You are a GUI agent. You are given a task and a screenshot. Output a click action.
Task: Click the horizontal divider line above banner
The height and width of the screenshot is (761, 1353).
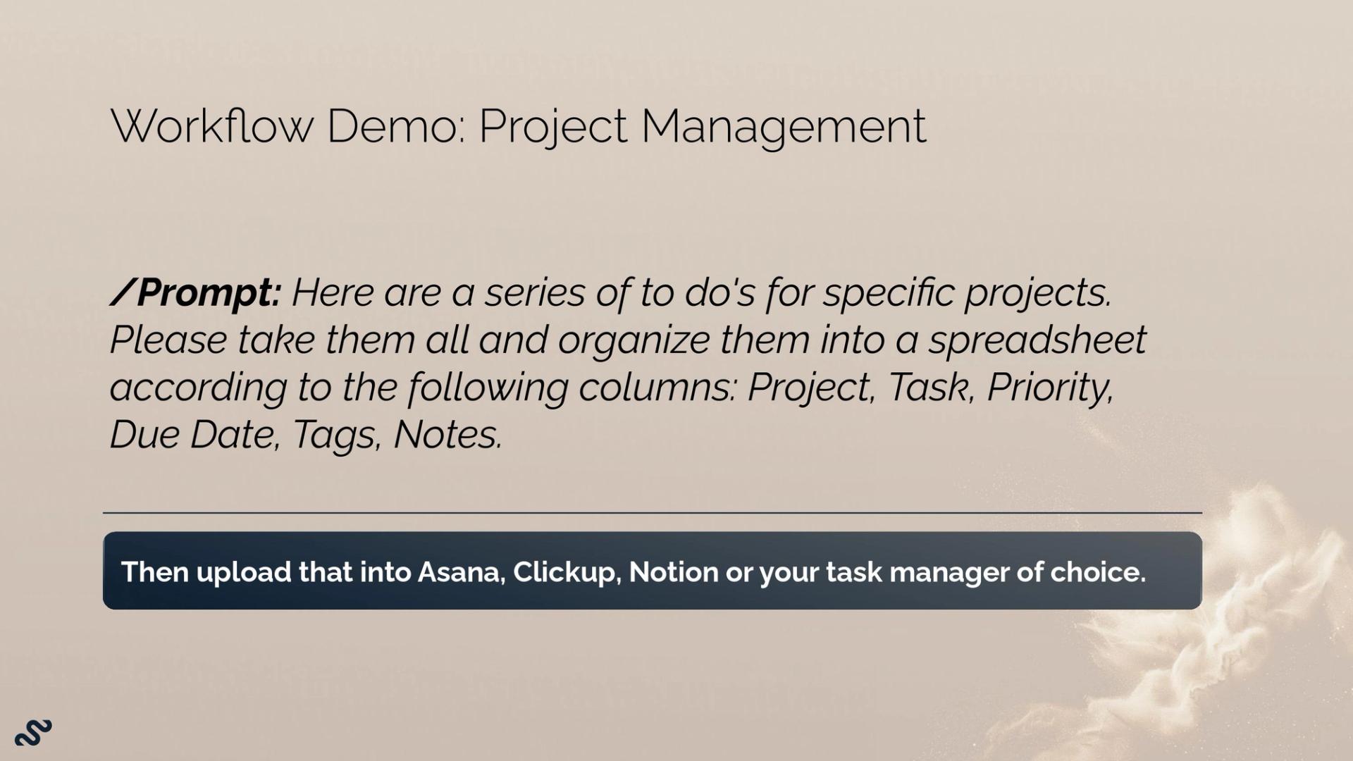pos(652,513)
